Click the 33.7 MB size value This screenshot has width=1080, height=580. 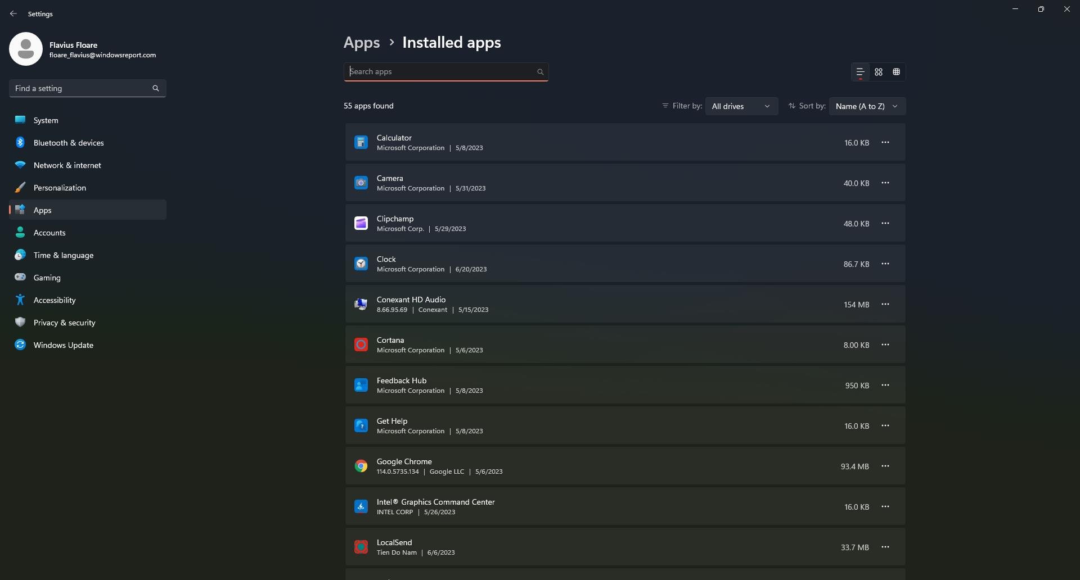855,547
